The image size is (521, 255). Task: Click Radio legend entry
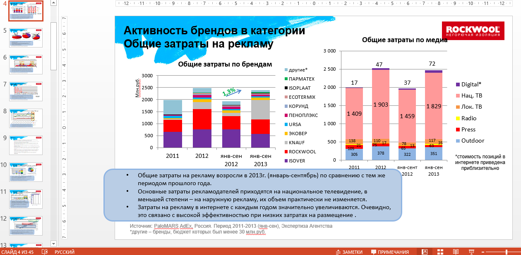(466, 118)
